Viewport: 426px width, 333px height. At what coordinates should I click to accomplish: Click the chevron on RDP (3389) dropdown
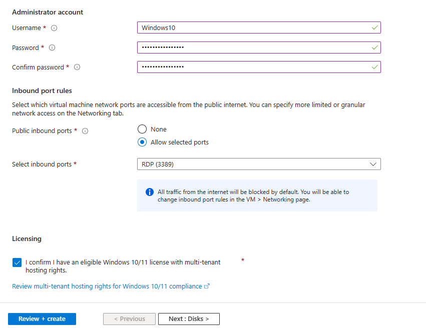(373, 164)
